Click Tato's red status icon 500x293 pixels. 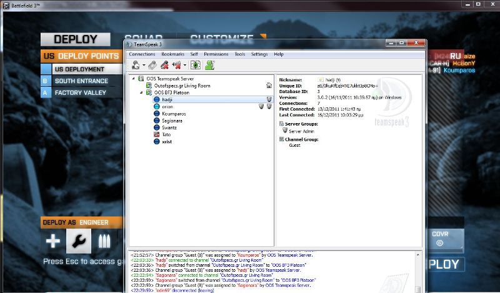[157, 134]
